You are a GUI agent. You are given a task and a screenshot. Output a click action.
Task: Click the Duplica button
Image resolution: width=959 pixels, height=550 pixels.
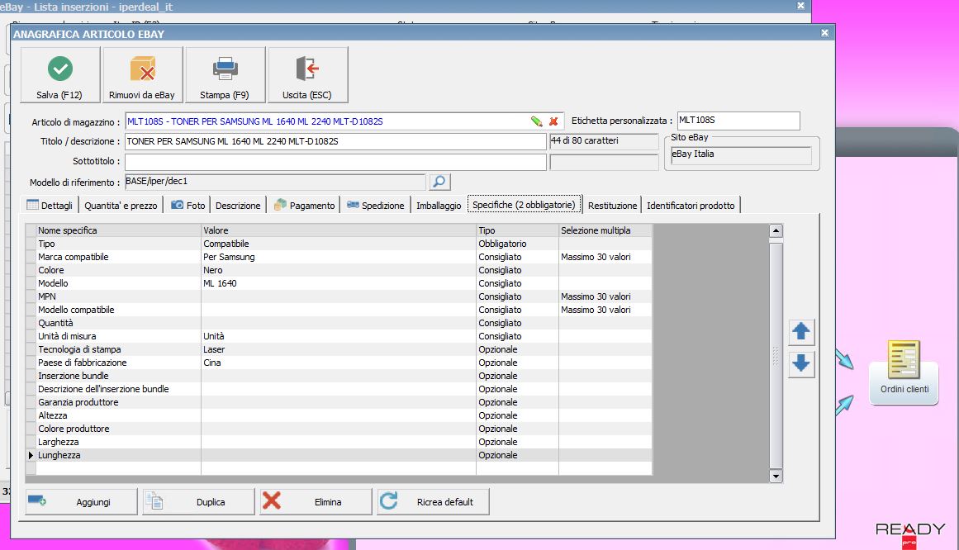click(x=198, y=501)
